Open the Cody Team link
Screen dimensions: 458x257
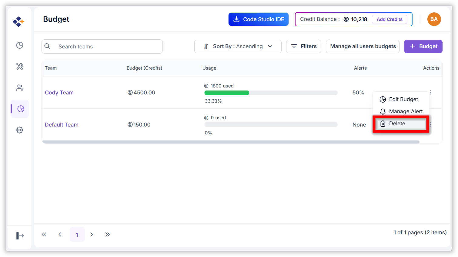[x=59, y=93]
